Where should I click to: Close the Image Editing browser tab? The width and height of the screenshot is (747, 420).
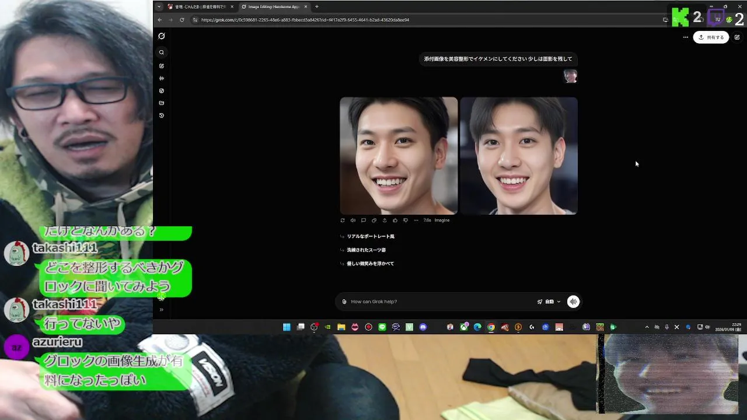tap(305, 7)
